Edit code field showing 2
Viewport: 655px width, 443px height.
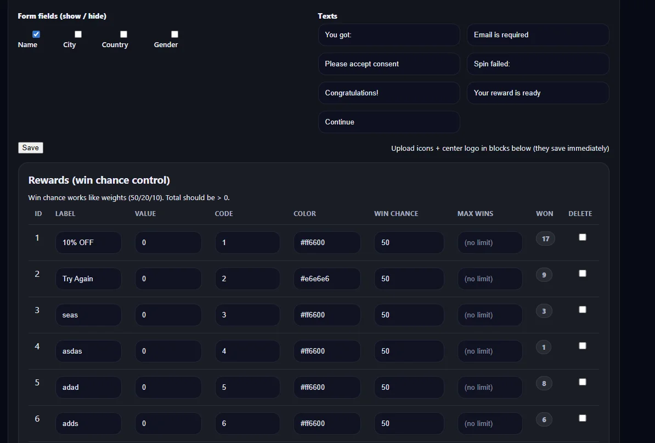click(248, 279)
